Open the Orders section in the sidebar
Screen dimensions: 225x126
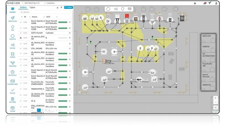[12, 10]
